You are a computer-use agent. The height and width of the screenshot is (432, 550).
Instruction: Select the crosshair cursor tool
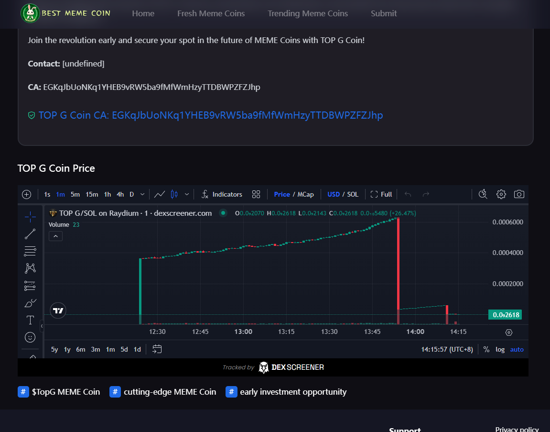click(30, 217)
